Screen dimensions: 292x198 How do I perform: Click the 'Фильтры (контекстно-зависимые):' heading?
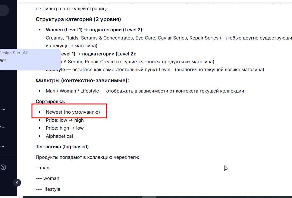pos(82,80)
